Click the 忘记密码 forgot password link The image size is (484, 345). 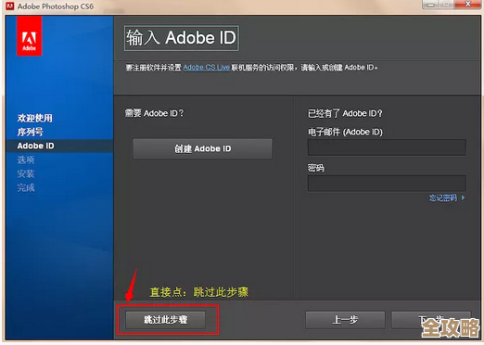(x=447, y=198)
